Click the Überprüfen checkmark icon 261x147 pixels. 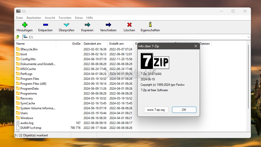66,25
